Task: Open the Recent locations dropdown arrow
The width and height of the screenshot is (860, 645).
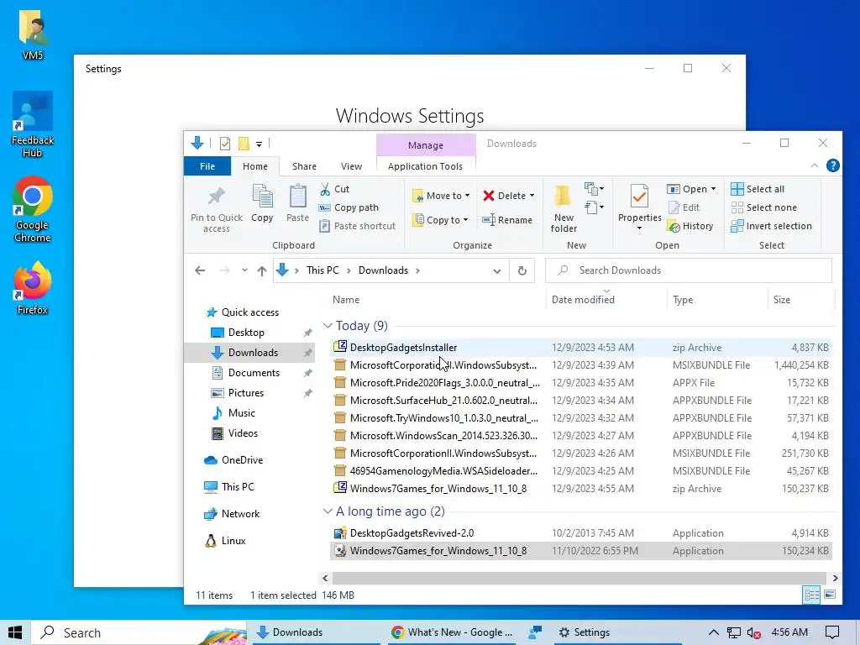Action: (244, 270)
